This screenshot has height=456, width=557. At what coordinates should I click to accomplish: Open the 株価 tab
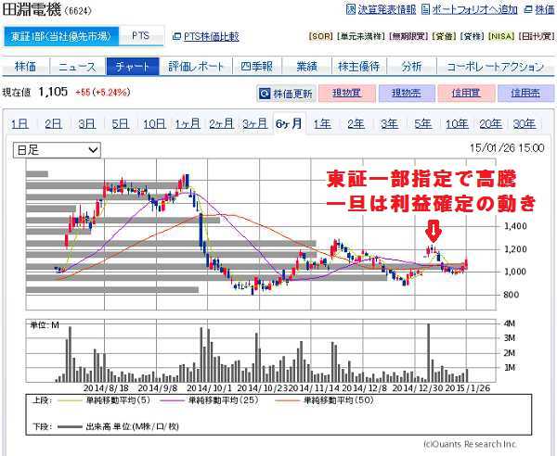[25, 67]
